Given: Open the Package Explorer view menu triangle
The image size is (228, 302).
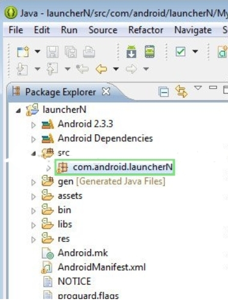Looking at the screenshot, I should click(198, 88).
